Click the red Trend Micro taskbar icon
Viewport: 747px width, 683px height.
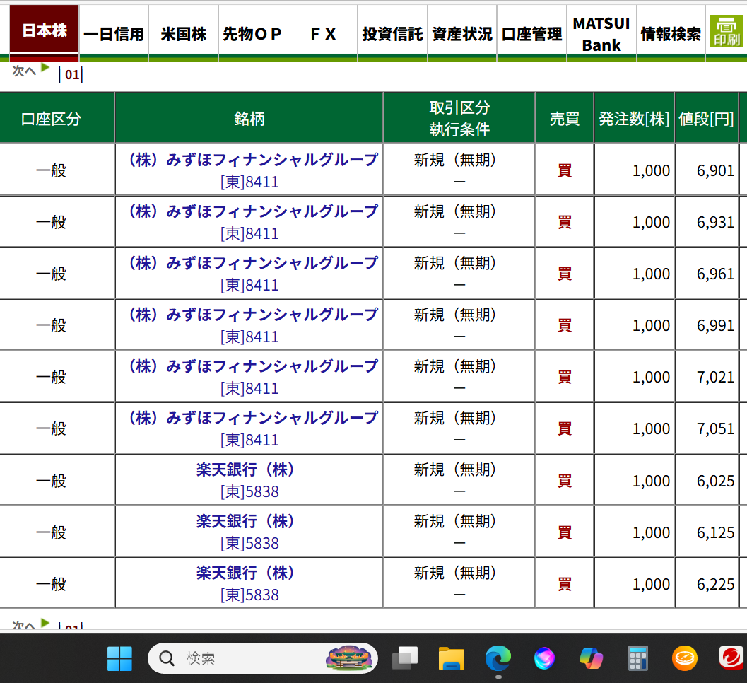[x=731, y=658]
